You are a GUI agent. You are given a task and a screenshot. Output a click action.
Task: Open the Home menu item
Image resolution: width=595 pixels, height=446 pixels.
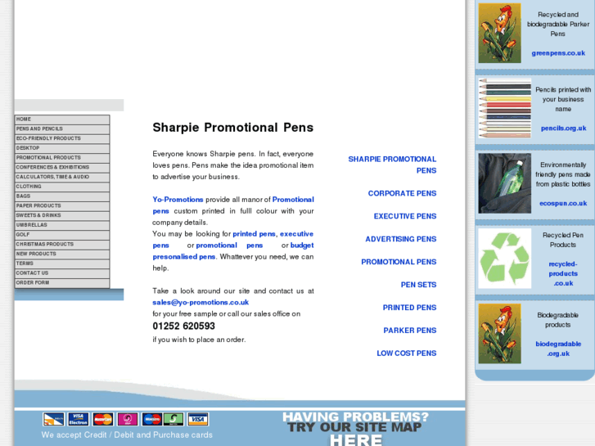62,119
